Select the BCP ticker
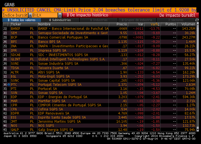 14,37
